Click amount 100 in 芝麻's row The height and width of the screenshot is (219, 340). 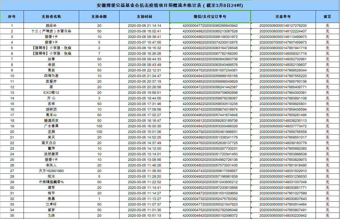(x=99, y=132)
